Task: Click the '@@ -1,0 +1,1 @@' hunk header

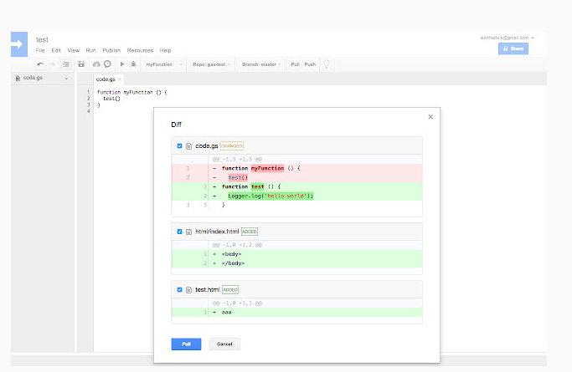Action: click(238, 303)
